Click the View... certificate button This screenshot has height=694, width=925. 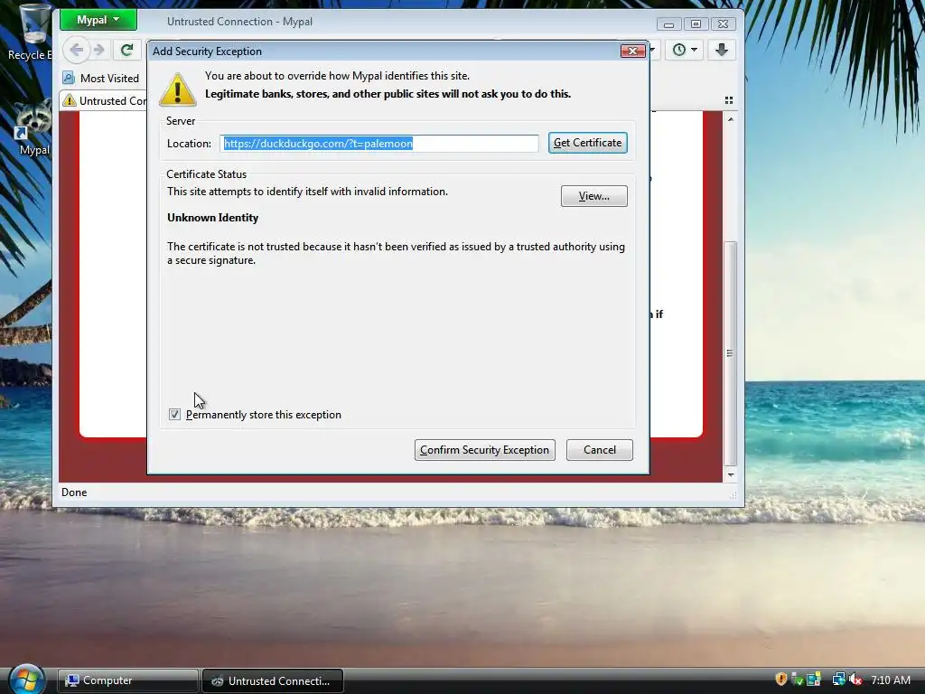(594, 196)
